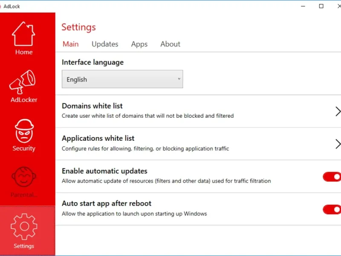Click 'Configure rules for allowing, filtering' description

145,148
